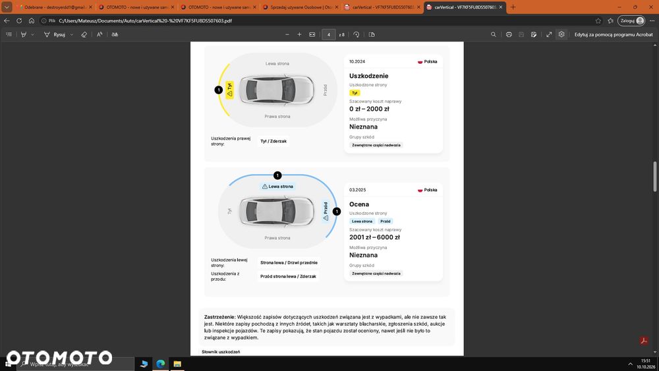Open File Explorer from the taskbar
The image size is (659, 371).
[177, 364]
